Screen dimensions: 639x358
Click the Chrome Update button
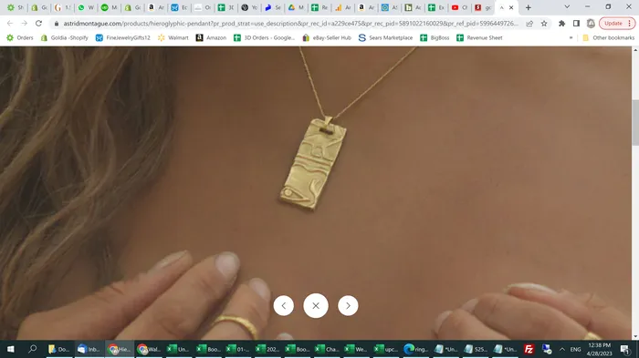617,23
